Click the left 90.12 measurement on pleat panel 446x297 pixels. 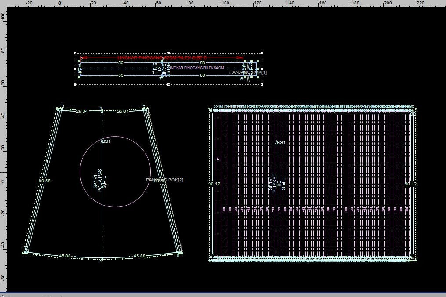(x=214, y=184)
